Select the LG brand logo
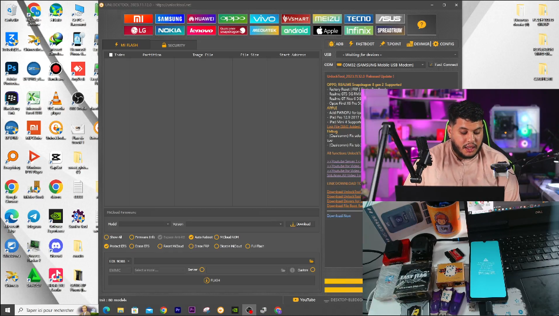Screen dimensions: 559x316 pyautogui.click(x=138, y=31)
